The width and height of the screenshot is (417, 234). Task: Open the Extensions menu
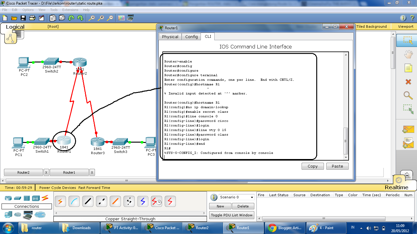70,10
